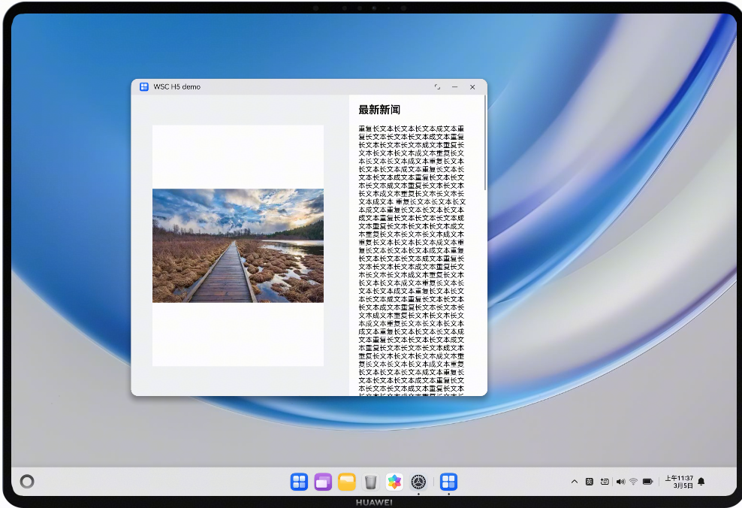Viewport: 742px width, 508px height.
Task: Toggle the 英 input method indicator
Action: click(590, 482)
